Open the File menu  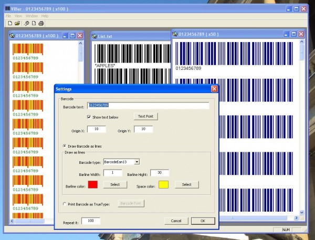(x=8, y=16)
